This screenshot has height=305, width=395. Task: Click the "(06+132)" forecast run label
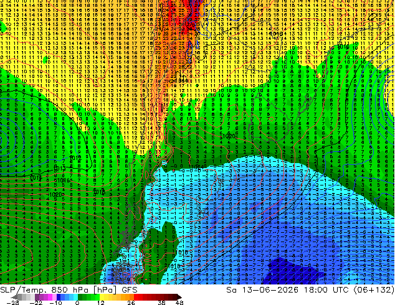click(x=374, y=290)
